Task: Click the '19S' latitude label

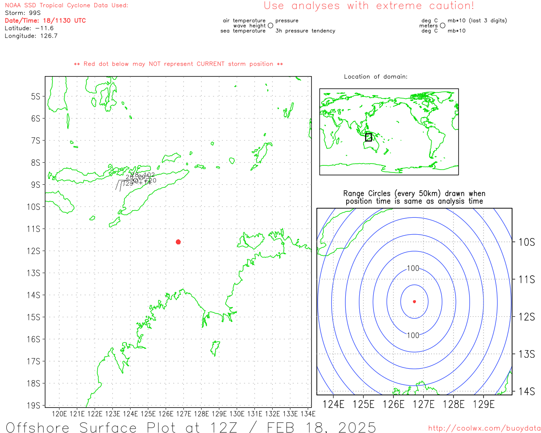Action: (33, 406)
